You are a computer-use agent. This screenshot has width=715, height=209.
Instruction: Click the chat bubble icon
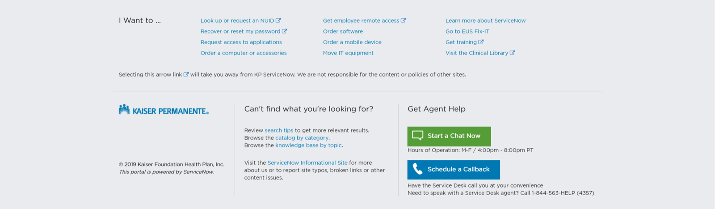click(417, 136)
